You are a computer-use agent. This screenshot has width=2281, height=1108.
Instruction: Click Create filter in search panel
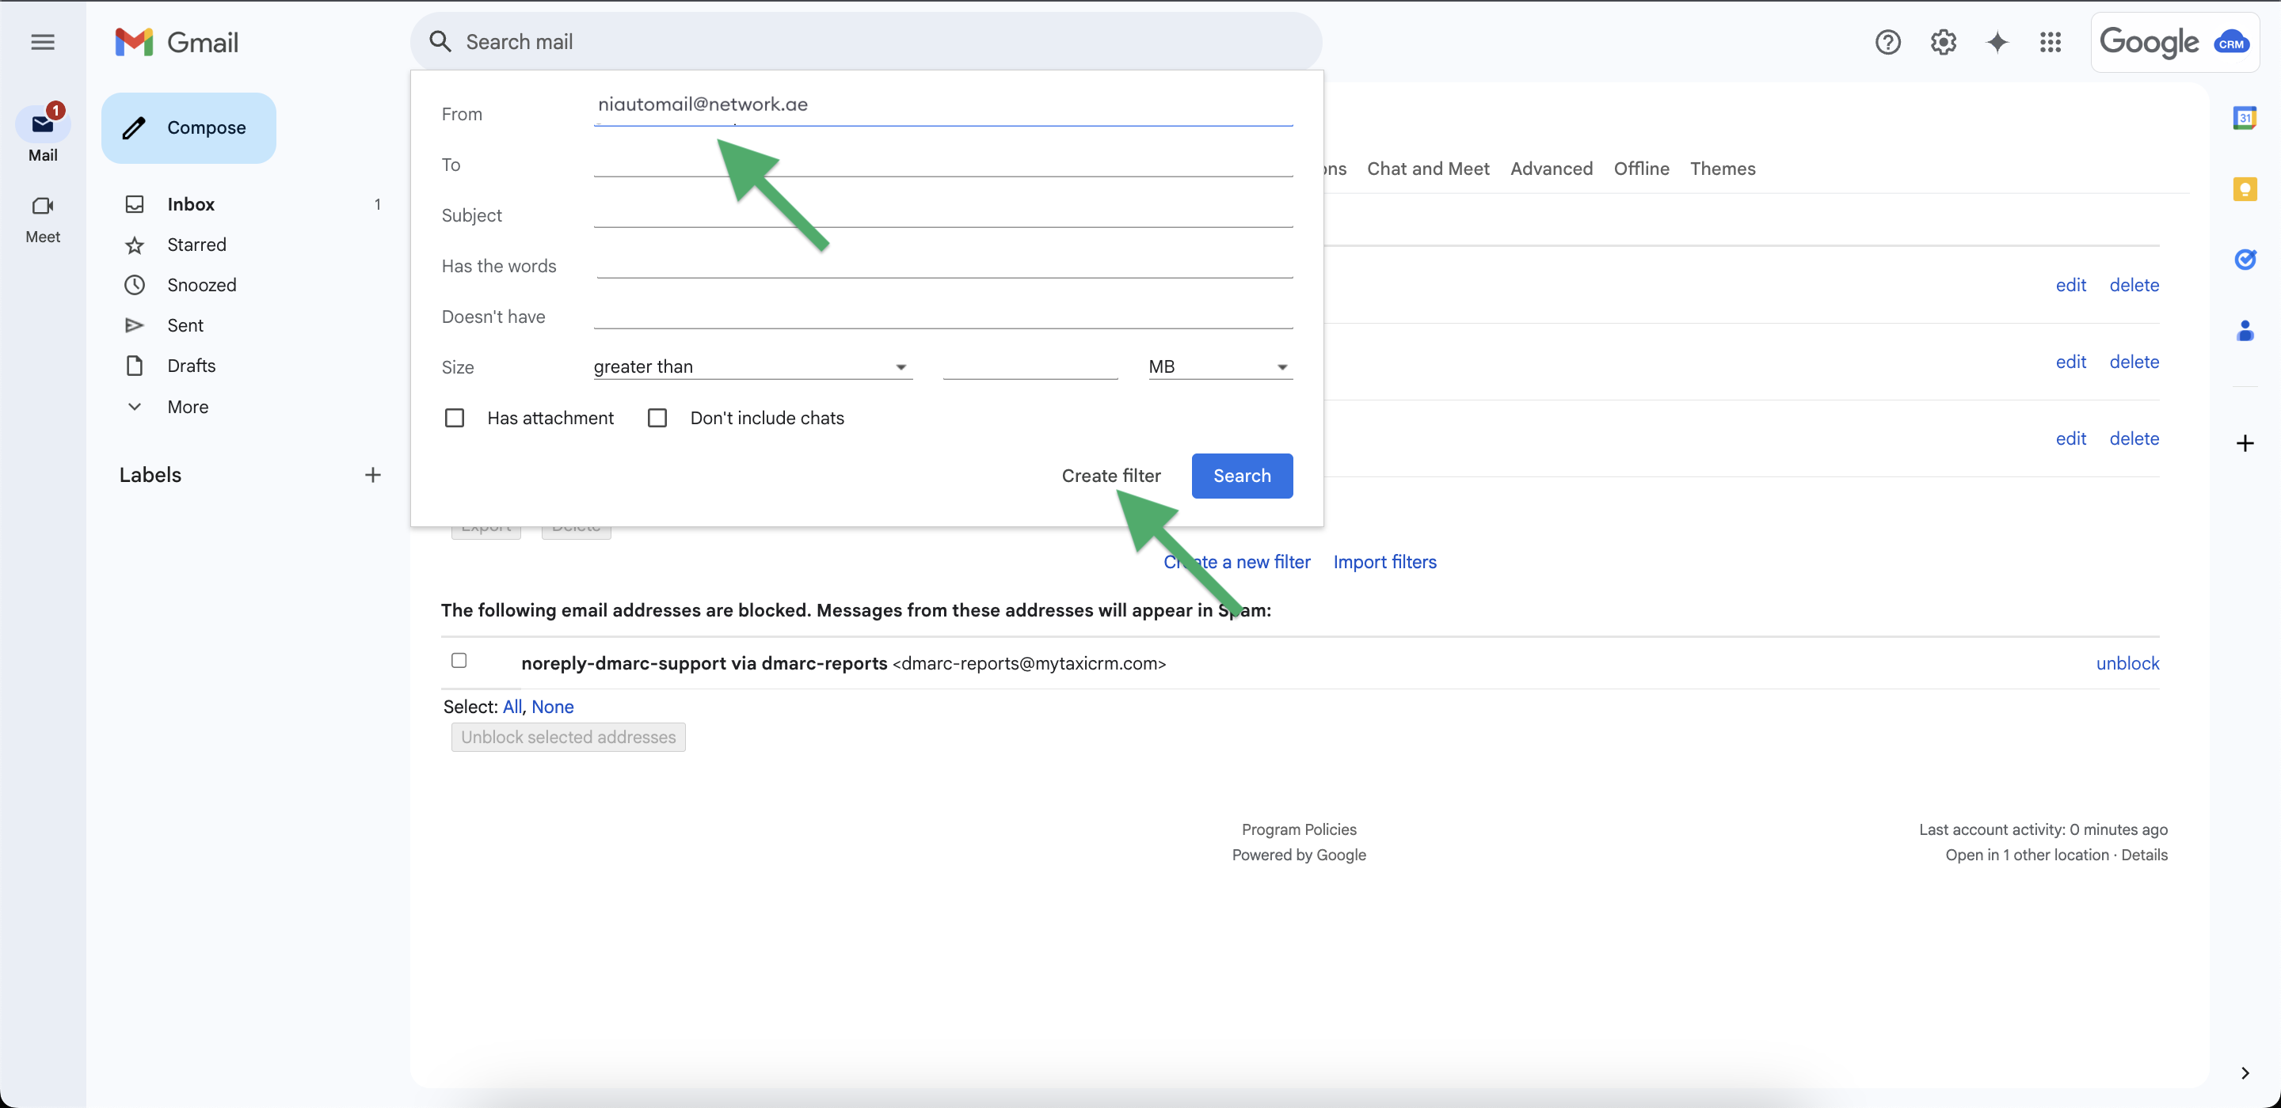[1110, 476]
